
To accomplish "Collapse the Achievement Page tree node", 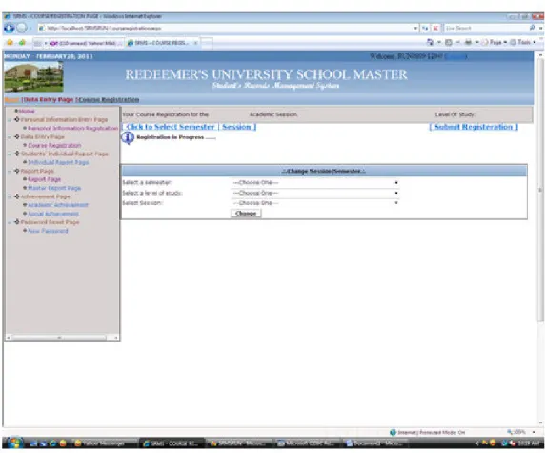I will [10, 196].
